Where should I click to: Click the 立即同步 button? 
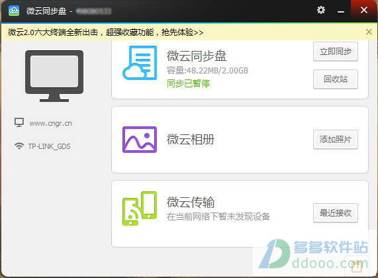[x=336, y=52]
